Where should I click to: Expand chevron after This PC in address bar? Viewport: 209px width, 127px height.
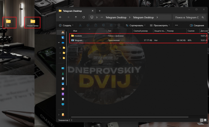(x=97, y=17)
